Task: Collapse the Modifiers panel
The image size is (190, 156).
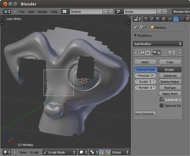Action: click(x=135, y=36)
